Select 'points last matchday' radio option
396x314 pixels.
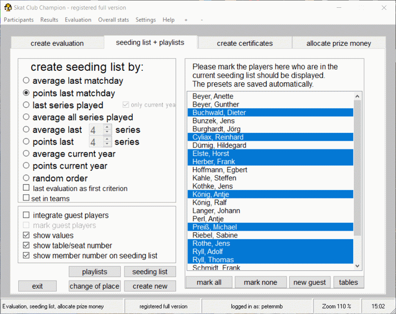click(26, 93)
